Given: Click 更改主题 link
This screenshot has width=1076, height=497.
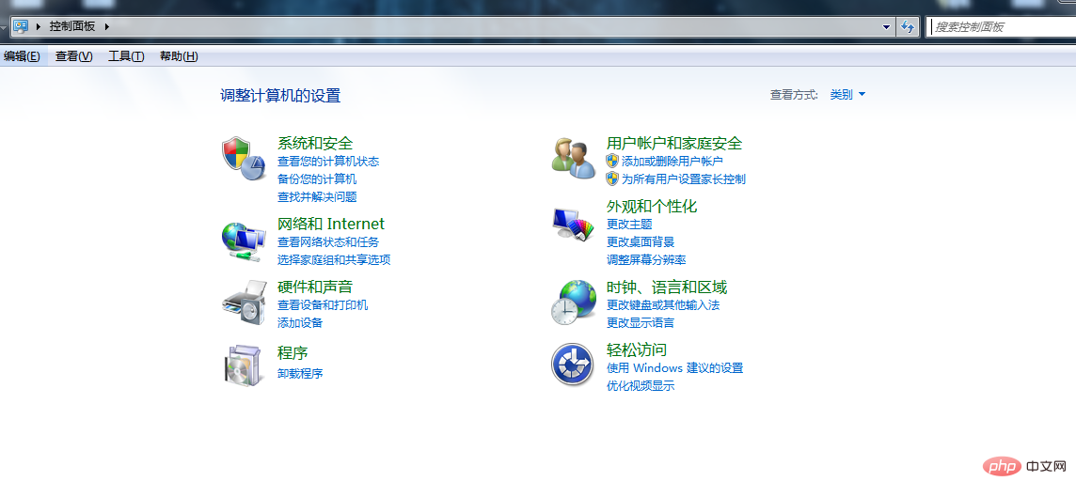Looking at the screenshot, I should click(x=629, y=225).
